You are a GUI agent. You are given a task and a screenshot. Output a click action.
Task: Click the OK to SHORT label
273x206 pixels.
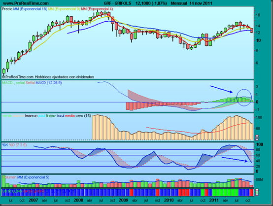click(x=34, y=191)
